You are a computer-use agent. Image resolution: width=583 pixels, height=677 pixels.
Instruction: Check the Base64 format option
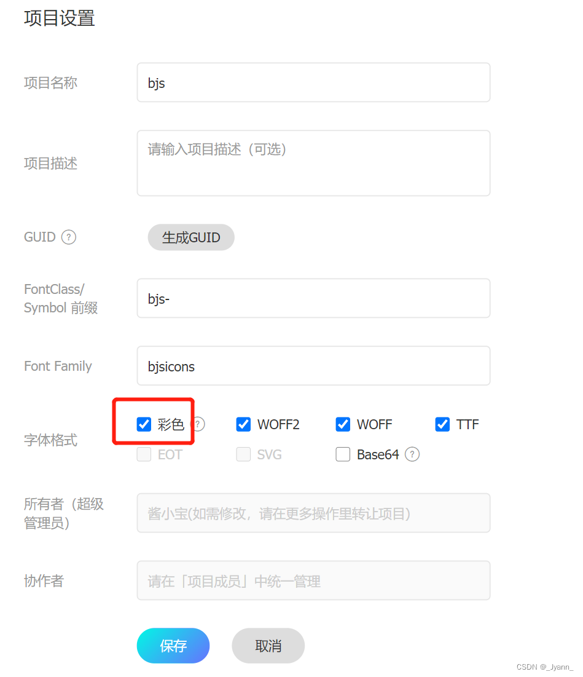pyautogui.click(x=343, y=454)
